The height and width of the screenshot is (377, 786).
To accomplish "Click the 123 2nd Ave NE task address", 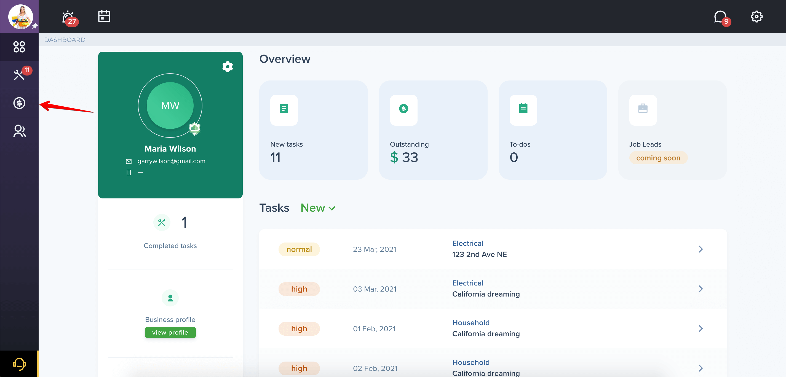I will click(479, 254).
